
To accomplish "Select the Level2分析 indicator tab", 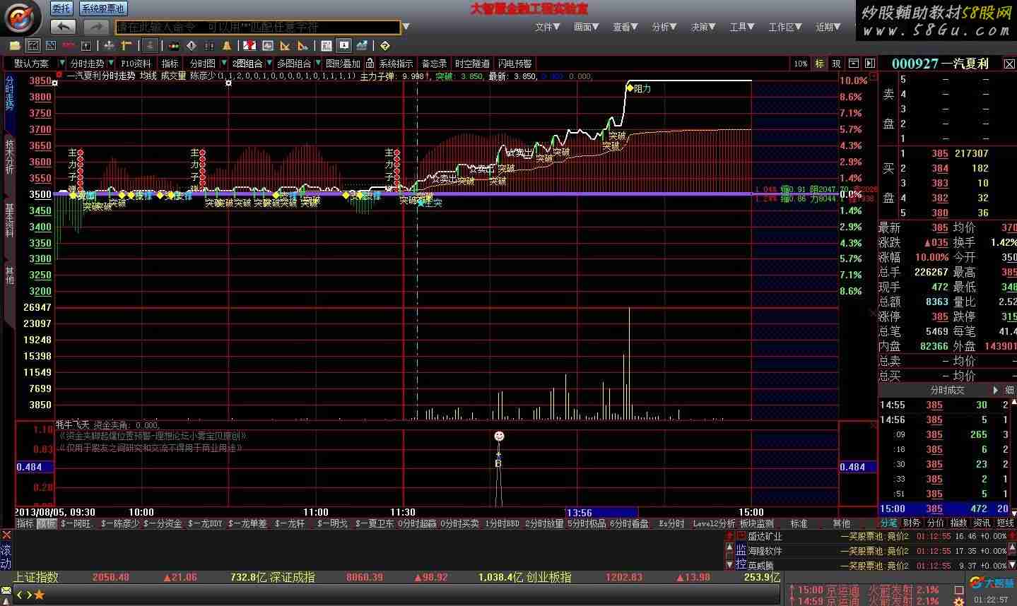I will click(714, 524).
